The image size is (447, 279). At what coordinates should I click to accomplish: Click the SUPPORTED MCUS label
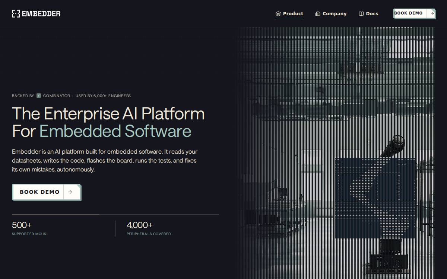[29, 234]
